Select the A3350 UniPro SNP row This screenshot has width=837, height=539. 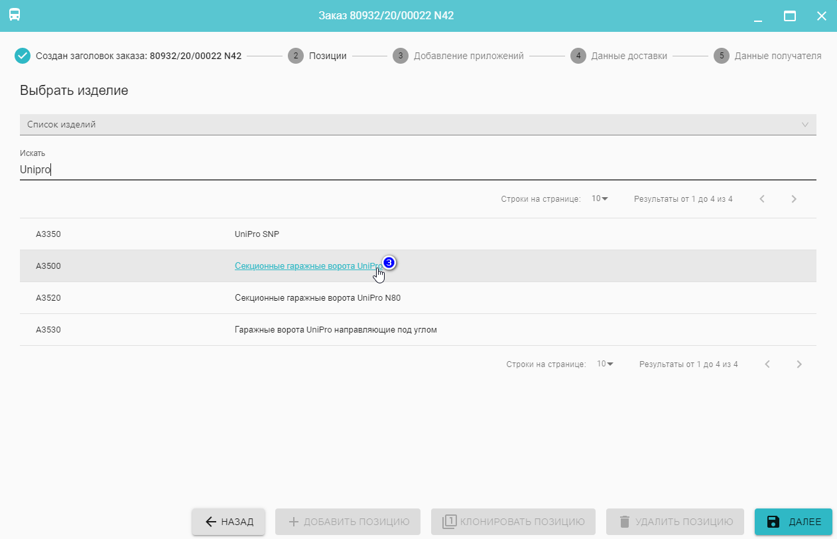[261, 234]
